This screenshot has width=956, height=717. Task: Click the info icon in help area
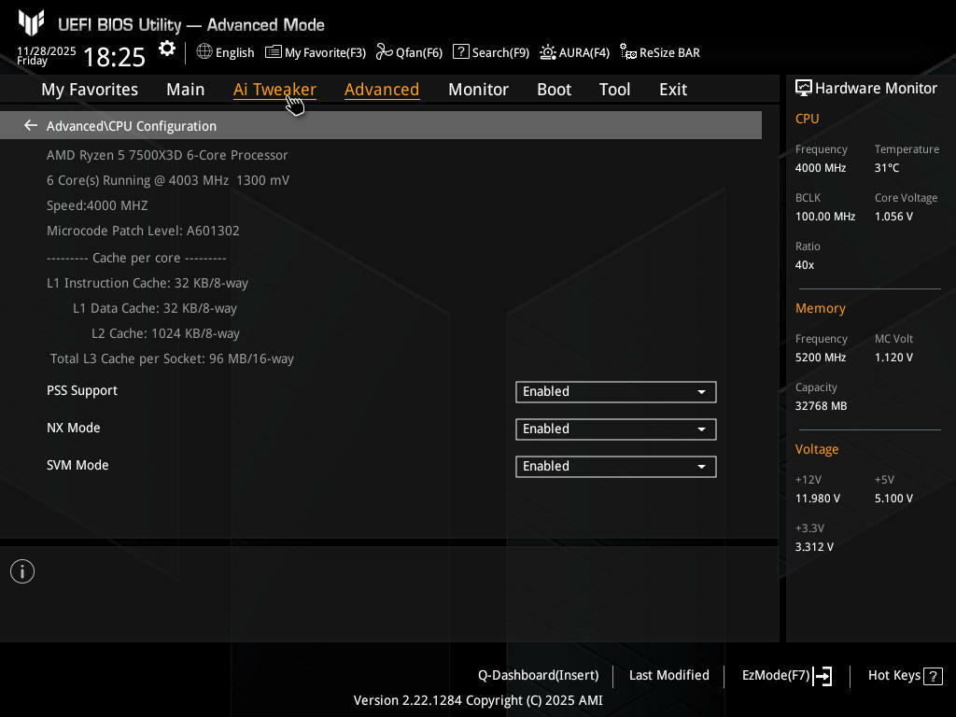pos(22,571)
